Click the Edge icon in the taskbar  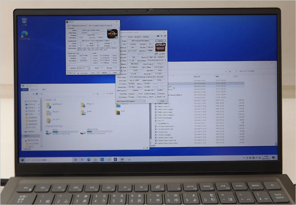pyautogui.click(x=89, y=159)
